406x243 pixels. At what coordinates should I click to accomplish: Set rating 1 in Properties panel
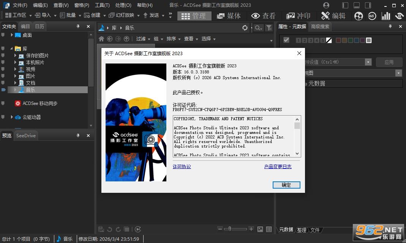(x=299, y=40)
